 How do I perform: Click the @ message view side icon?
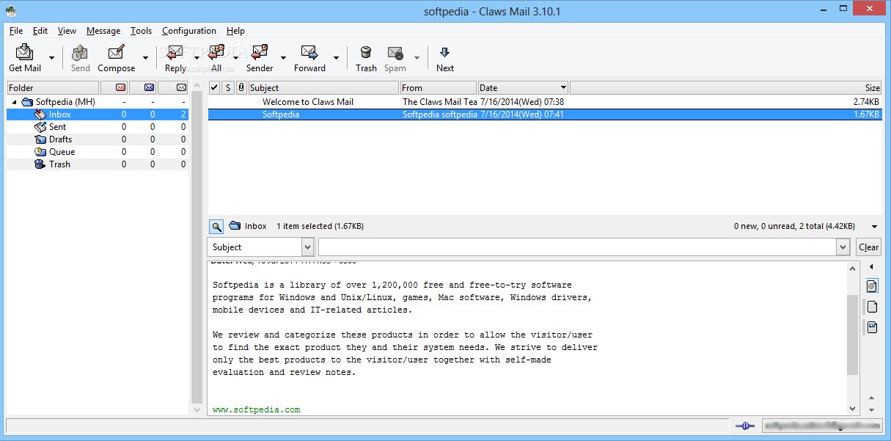tap(872, 285)
